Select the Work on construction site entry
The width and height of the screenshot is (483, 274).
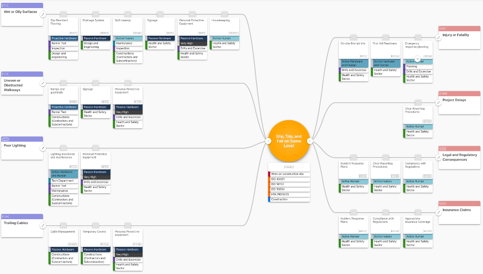[x=289, y=174]
